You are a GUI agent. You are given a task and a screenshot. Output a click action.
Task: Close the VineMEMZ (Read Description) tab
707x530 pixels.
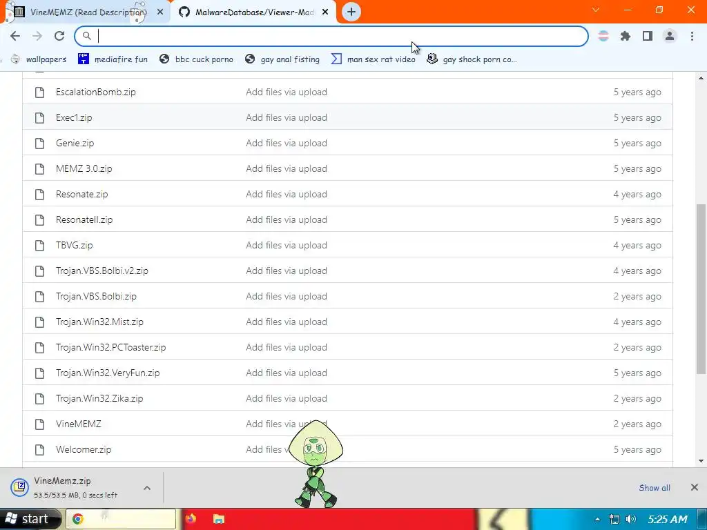pyautogui.click(x=160, y=12)
